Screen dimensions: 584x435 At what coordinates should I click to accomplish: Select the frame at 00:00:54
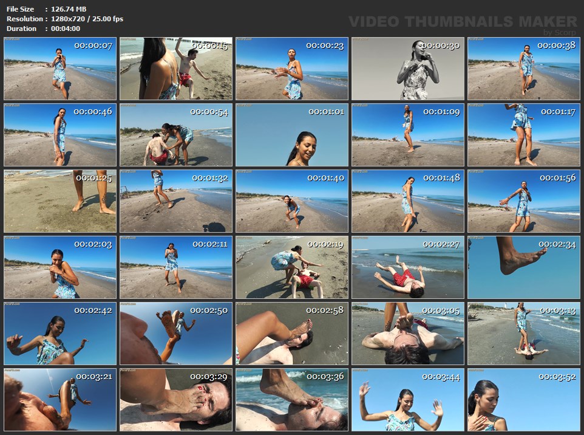click(x=176, y=134)
